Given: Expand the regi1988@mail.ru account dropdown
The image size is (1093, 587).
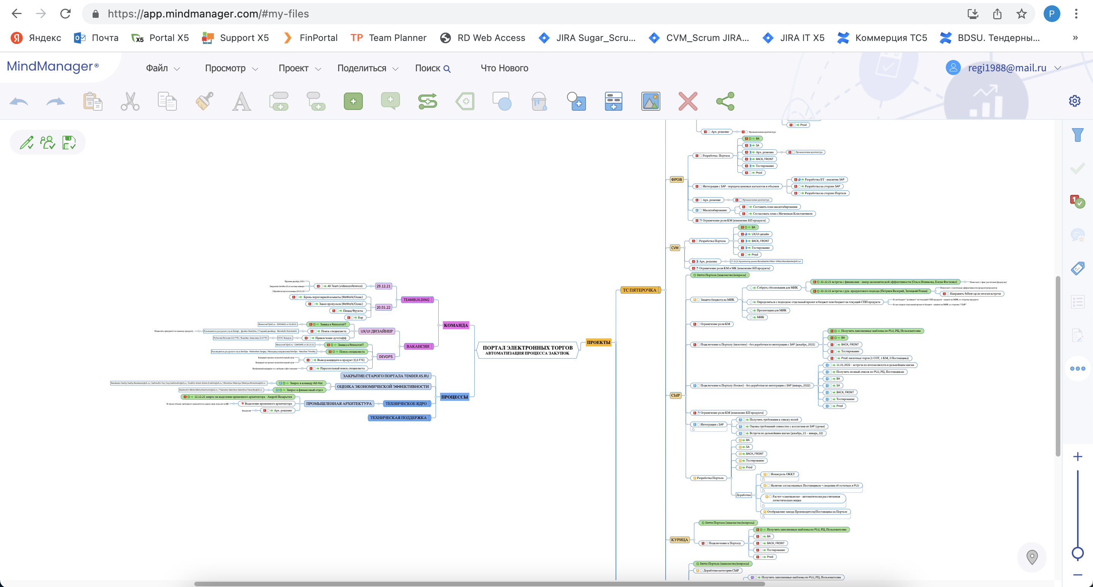Looking at the screenshot, I should (x=1057, y=68).
